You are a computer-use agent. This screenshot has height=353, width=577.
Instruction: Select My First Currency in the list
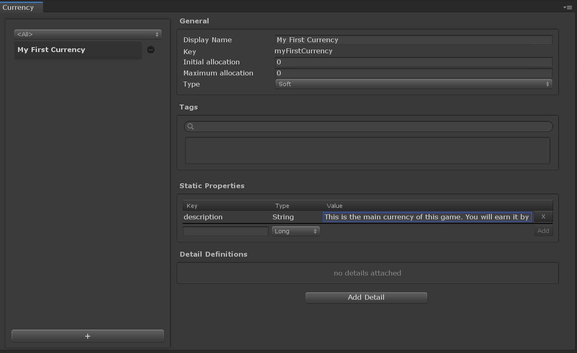pos(78,50)
